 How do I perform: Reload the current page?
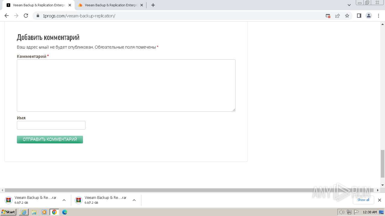(26, 16)
